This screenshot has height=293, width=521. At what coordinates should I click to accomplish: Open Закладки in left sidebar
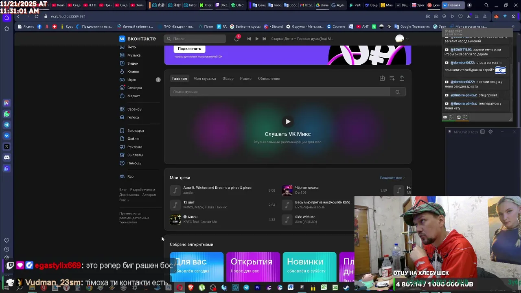[x=135, y=131]
